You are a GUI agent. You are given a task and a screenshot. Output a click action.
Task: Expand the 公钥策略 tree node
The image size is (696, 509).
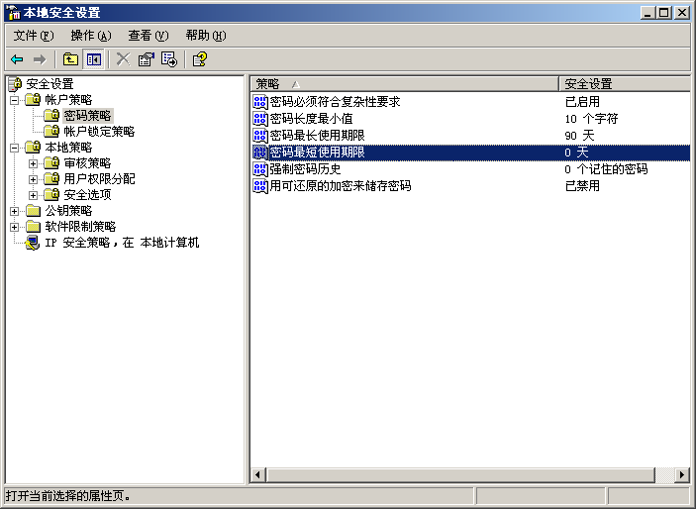point(14,211)
